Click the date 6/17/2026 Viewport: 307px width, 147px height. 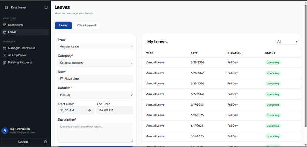(x=197, y=126)
